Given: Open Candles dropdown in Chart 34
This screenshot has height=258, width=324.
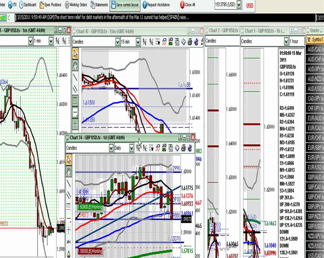Looking at the screenshot, I should click(111, 148).
